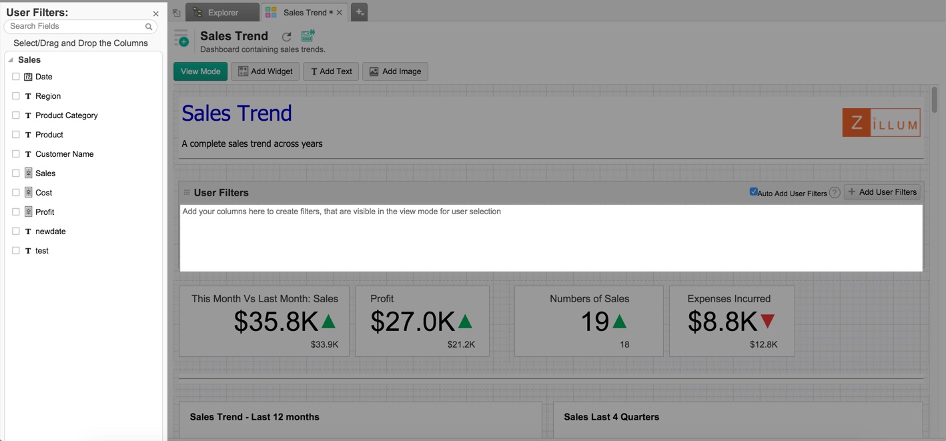This screenshot has width=946, height=441.
Task: Click the Add Widget button
Action: pos(265,71)
